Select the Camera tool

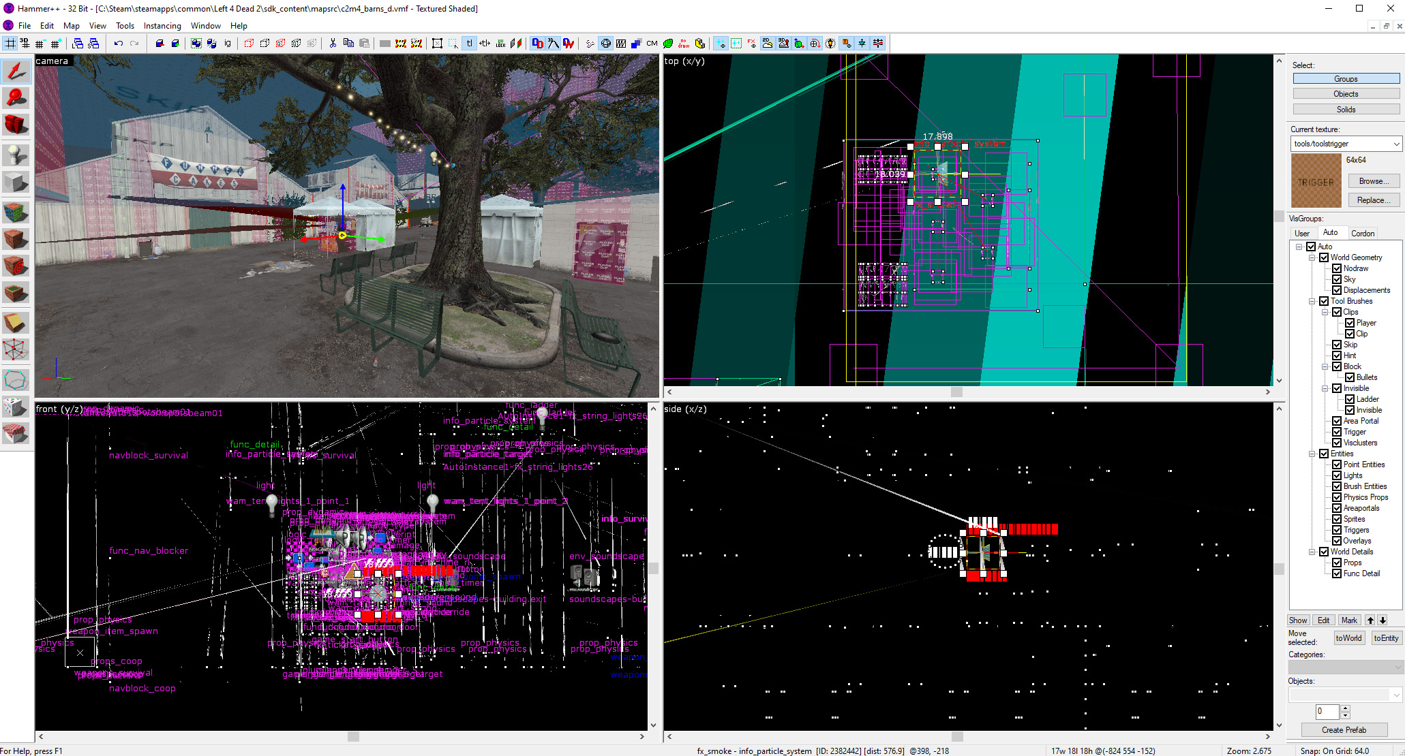coord(16,125)
